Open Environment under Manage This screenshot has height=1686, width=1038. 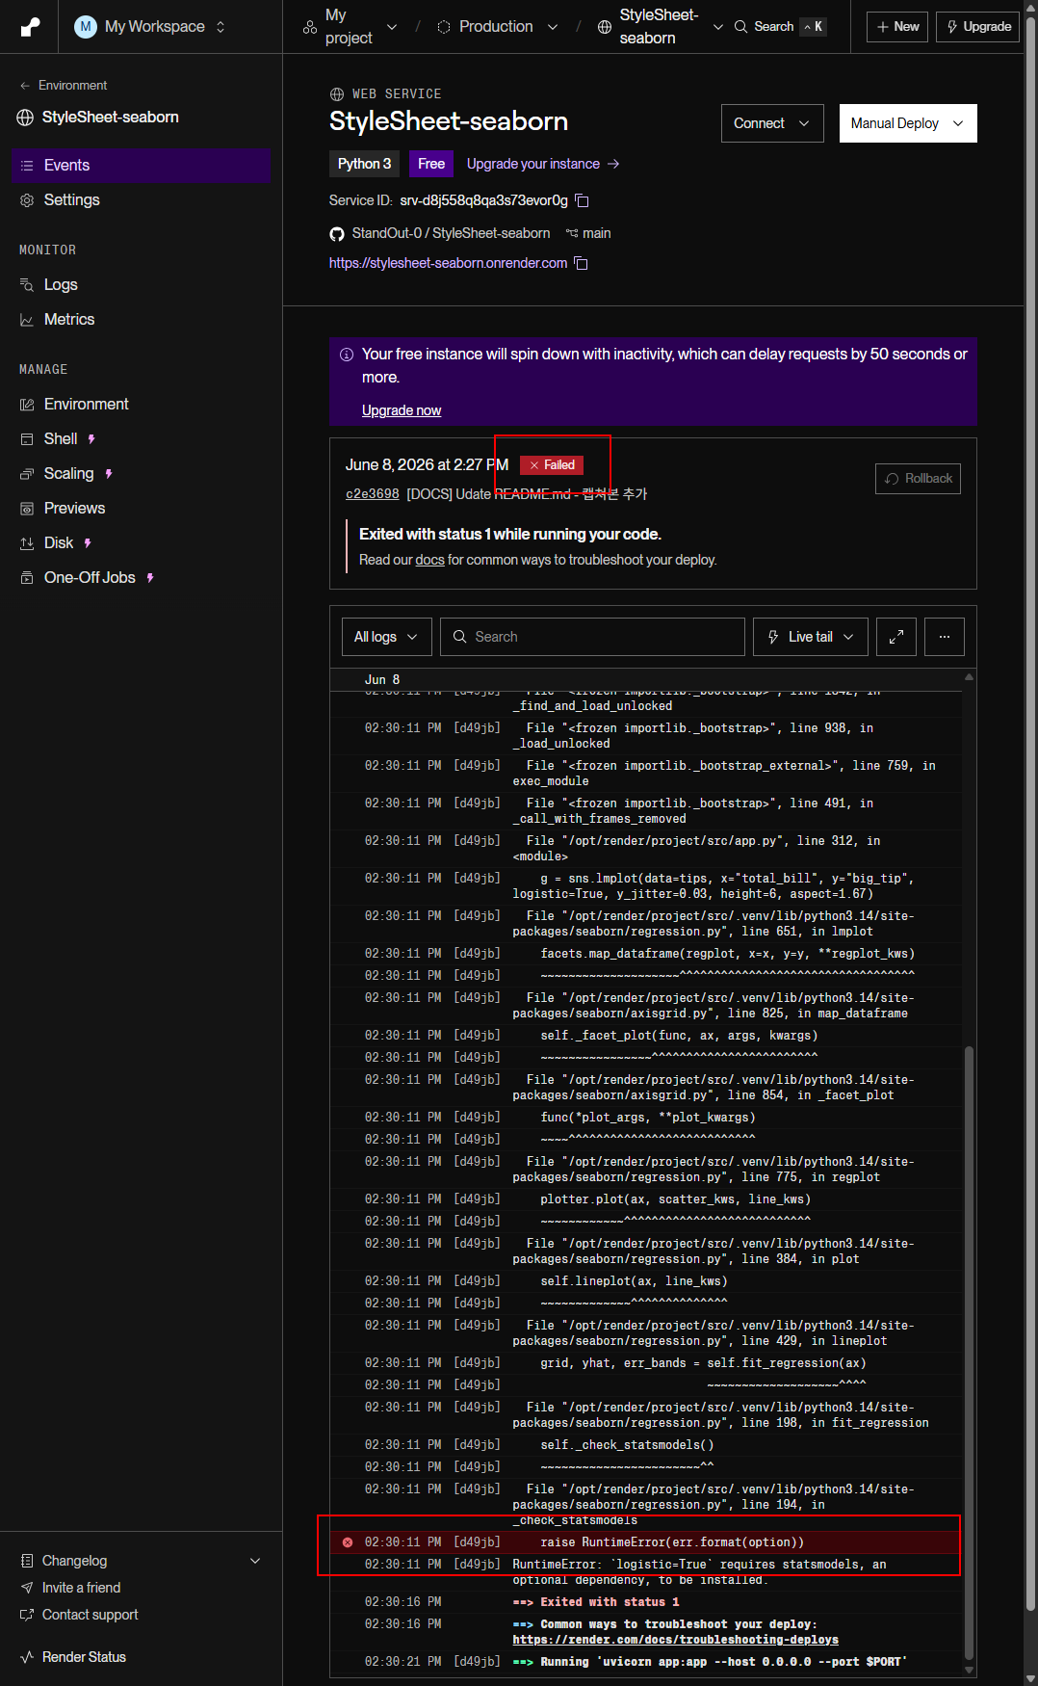(141, 405)
